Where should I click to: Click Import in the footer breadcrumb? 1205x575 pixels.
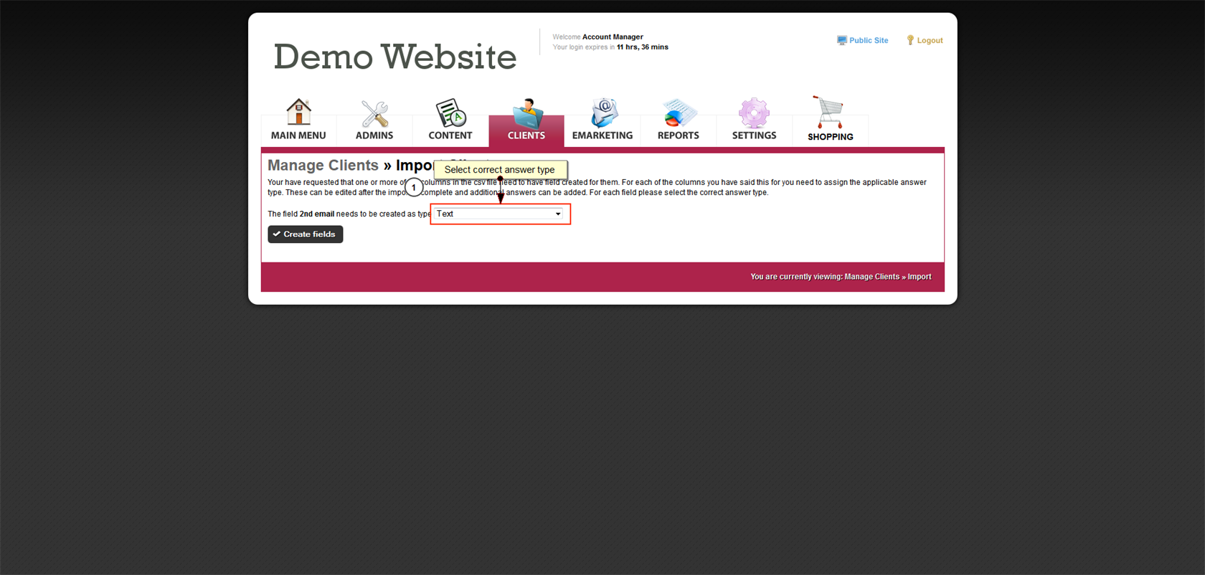tap(920, 277)
